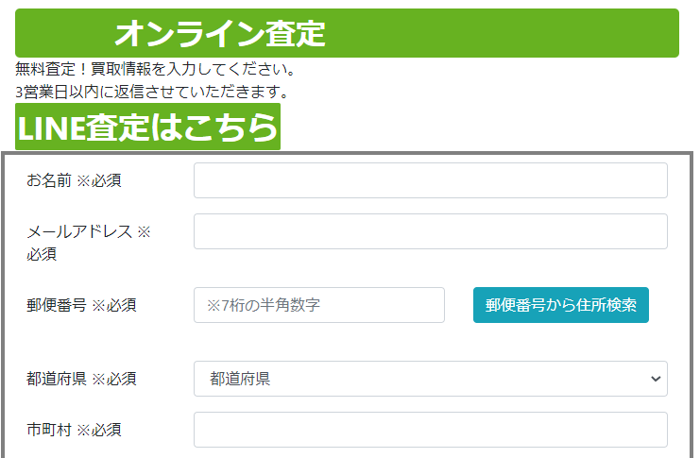Viewport: 700px width, 458px height.
Task: Click the ※必須 marker beside 市町村
Action: coord(99,430)
